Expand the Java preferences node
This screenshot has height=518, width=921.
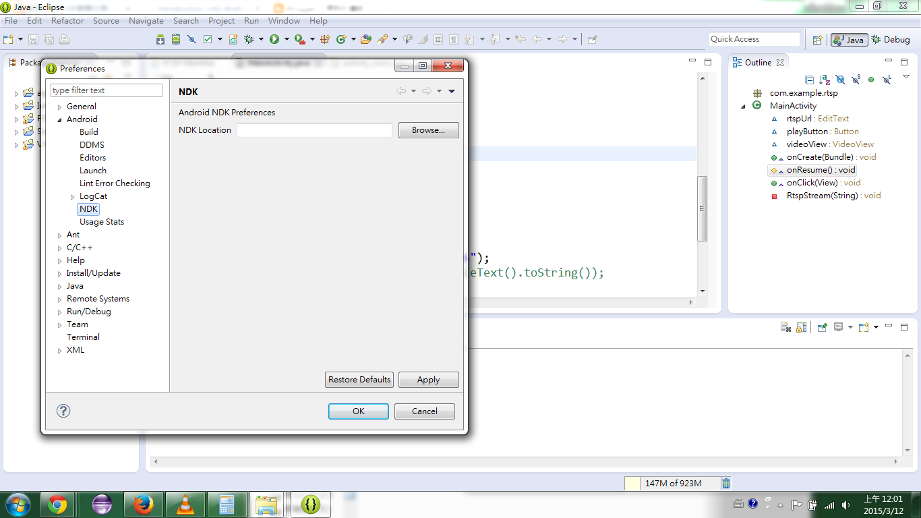59,286
